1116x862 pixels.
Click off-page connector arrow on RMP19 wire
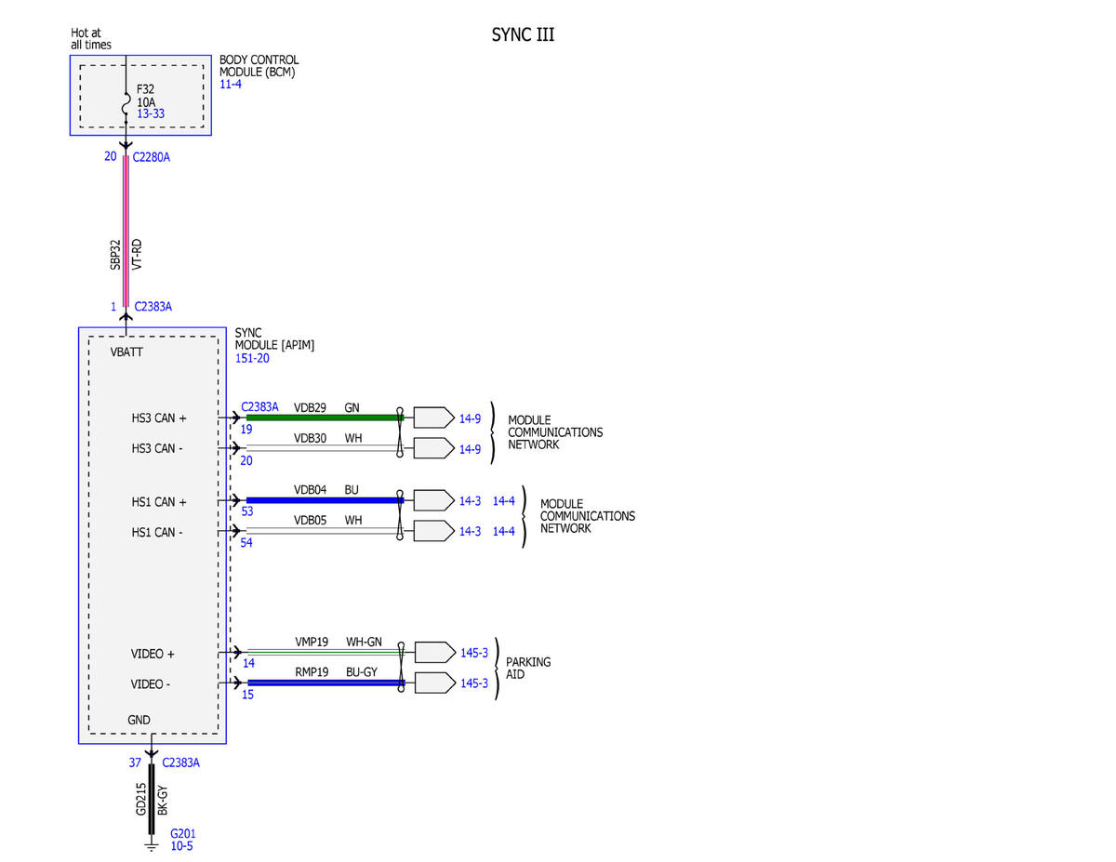(433, 683)
